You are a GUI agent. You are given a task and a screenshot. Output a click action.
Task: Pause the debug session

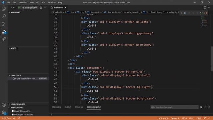coord(185,13)
